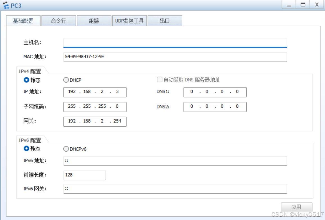The height and width of the screenshot is (220, 325).
Task: Switch to the 基础配置 tab
Action: pyautogui.click(x=23, y=21)
